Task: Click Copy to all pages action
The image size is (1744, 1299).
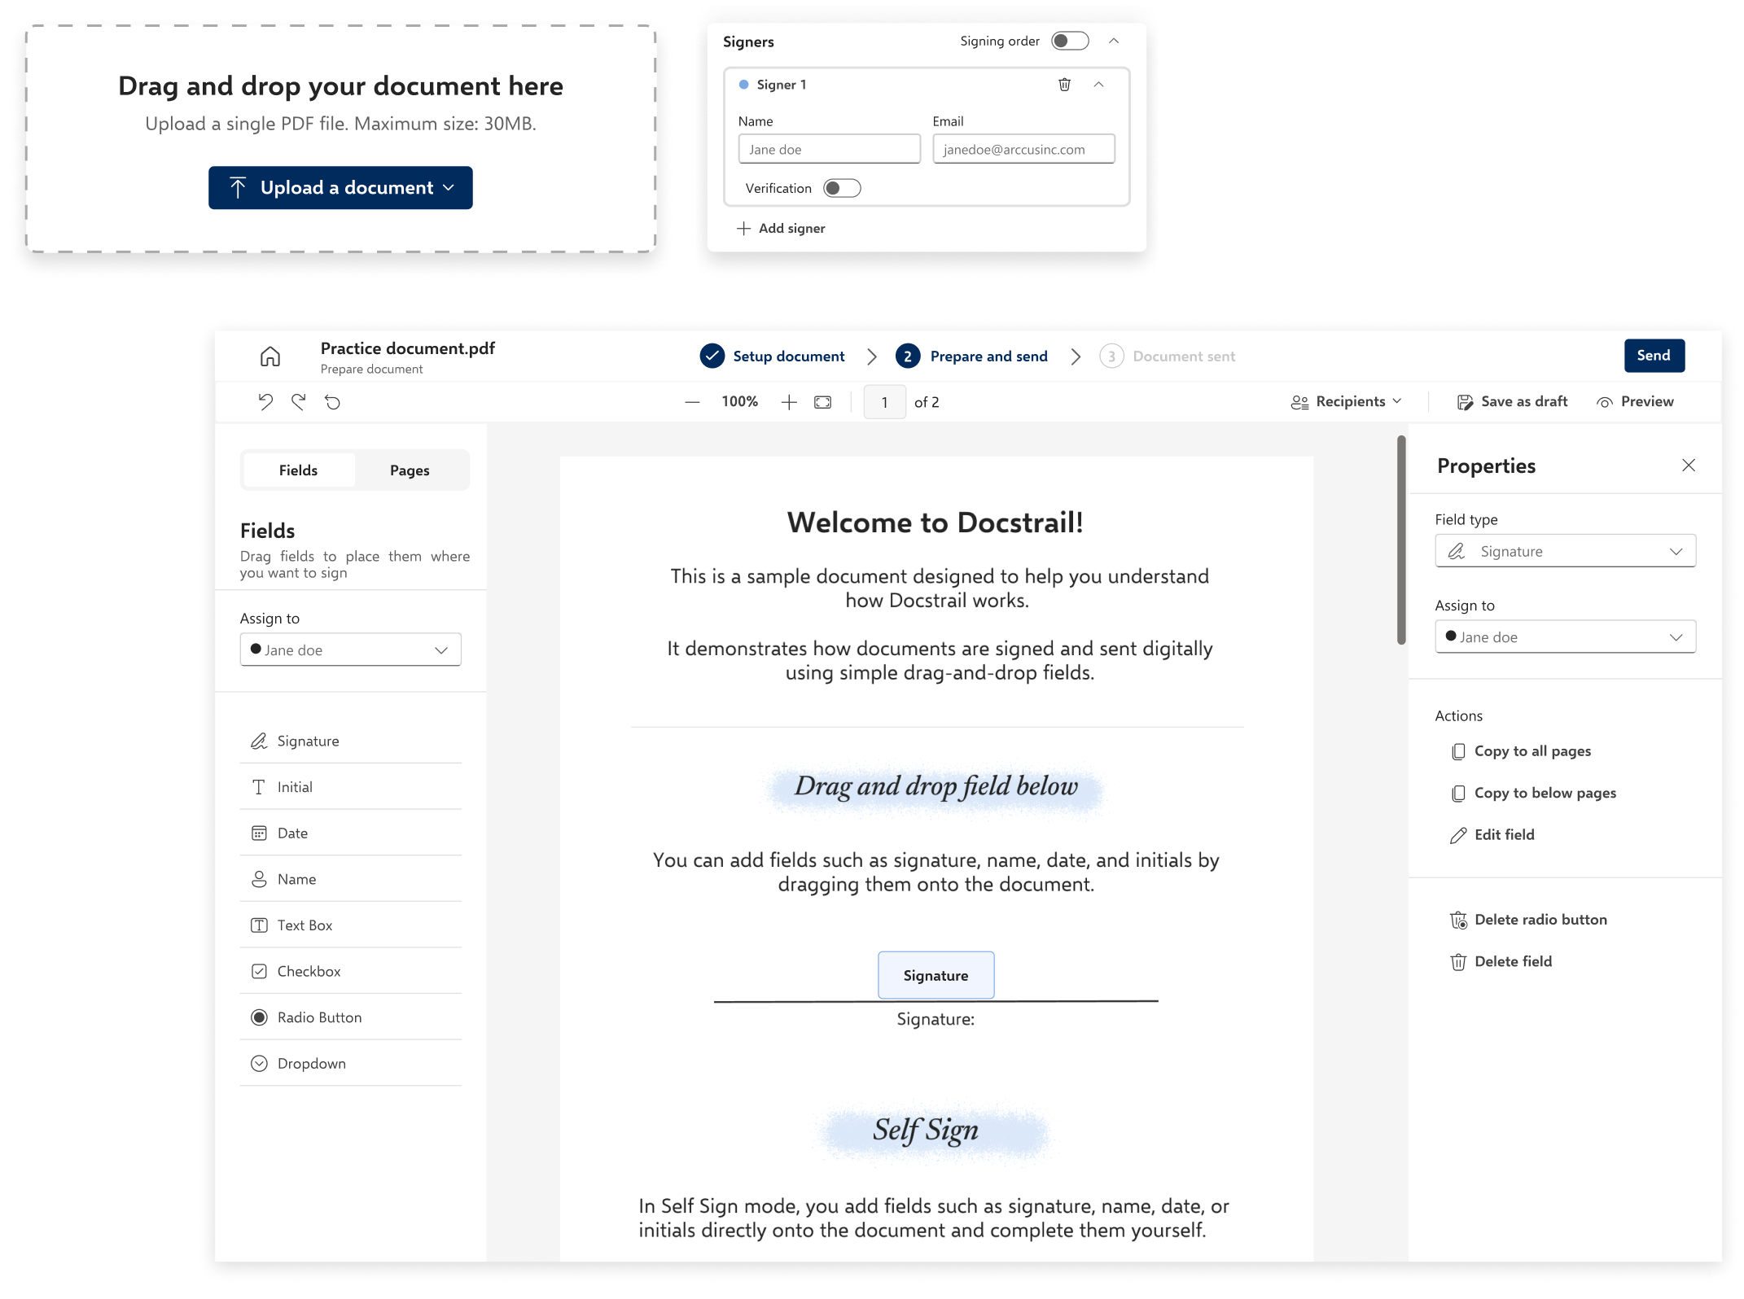Action: pos(1522,751)
